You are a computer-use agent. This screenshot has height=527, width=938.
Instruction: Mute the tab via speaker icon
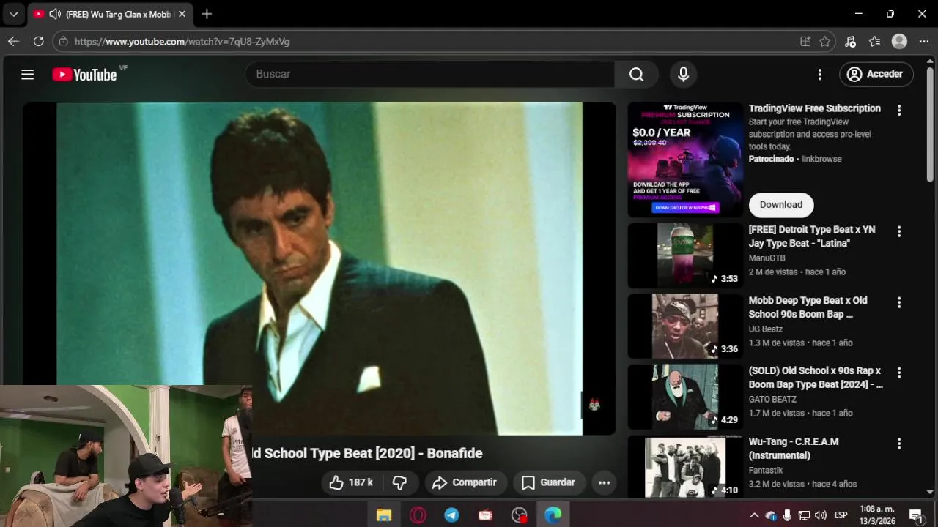(x=55, y=14)
